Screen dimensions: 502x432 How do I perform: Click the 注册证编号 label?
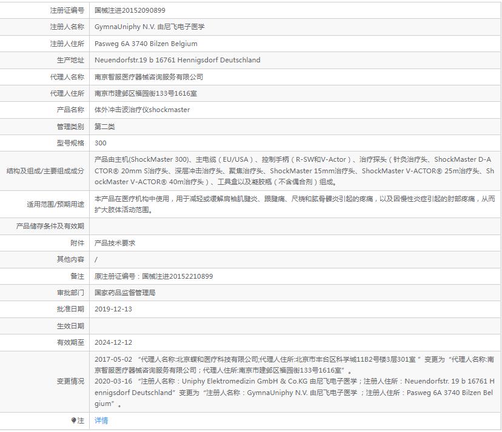click(67, 10)
